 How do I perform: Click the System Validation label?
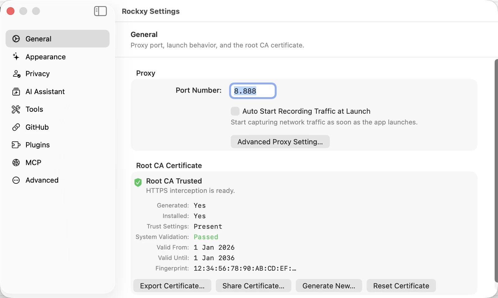[162, 237]
